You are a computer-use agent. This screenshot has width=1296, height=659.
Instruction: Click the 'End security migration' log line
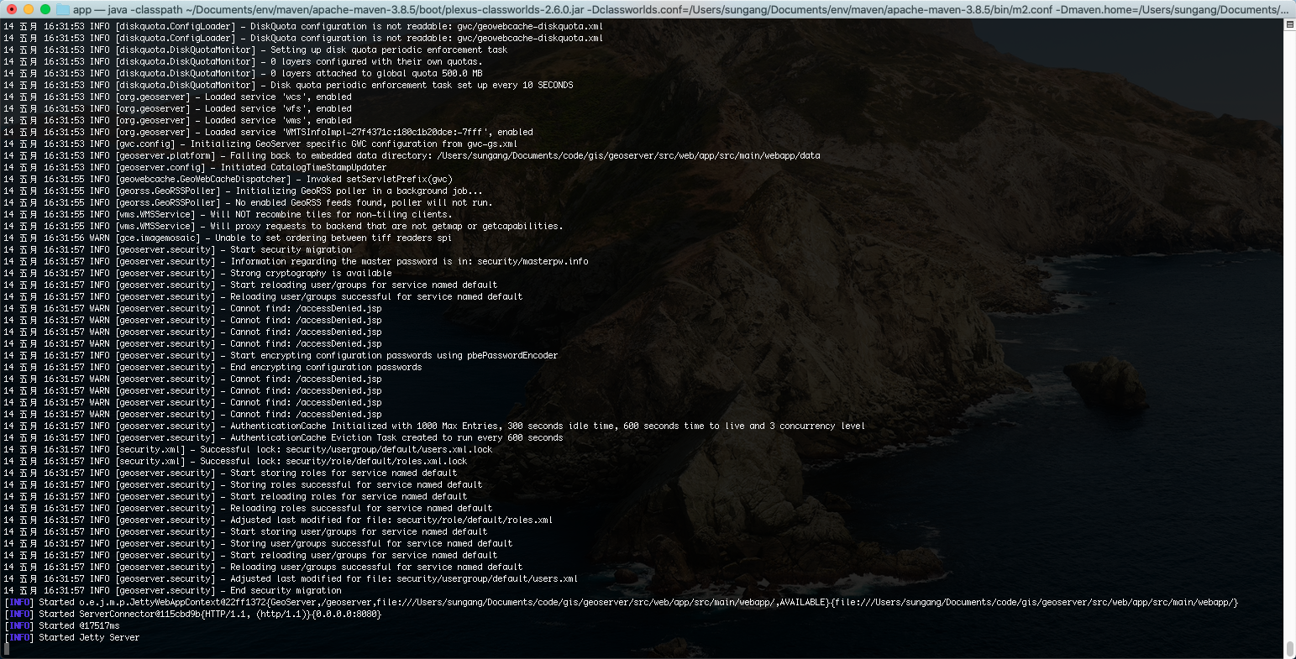pyautogui.click(x=286, y=590)
